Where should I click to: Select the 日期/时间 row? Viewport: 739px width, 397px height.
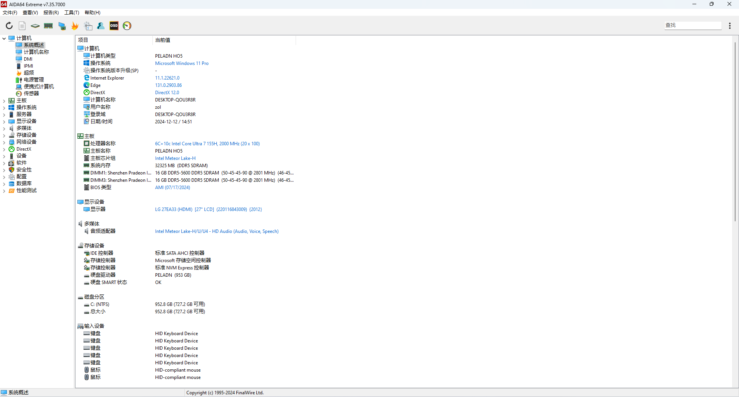[101, 122]
